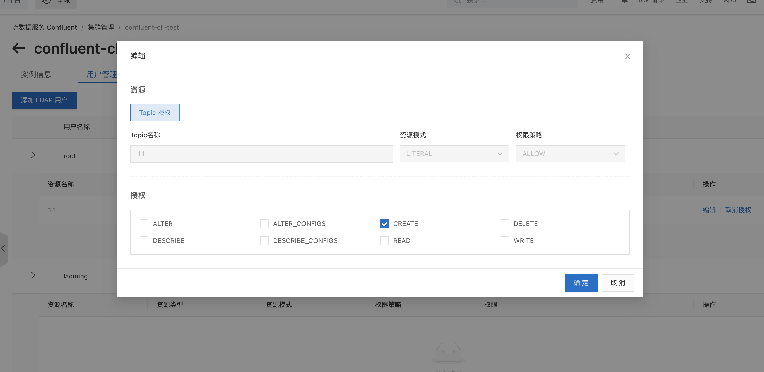
Task: Enable the READ permission checkbox
Action: tap(384, 240)
